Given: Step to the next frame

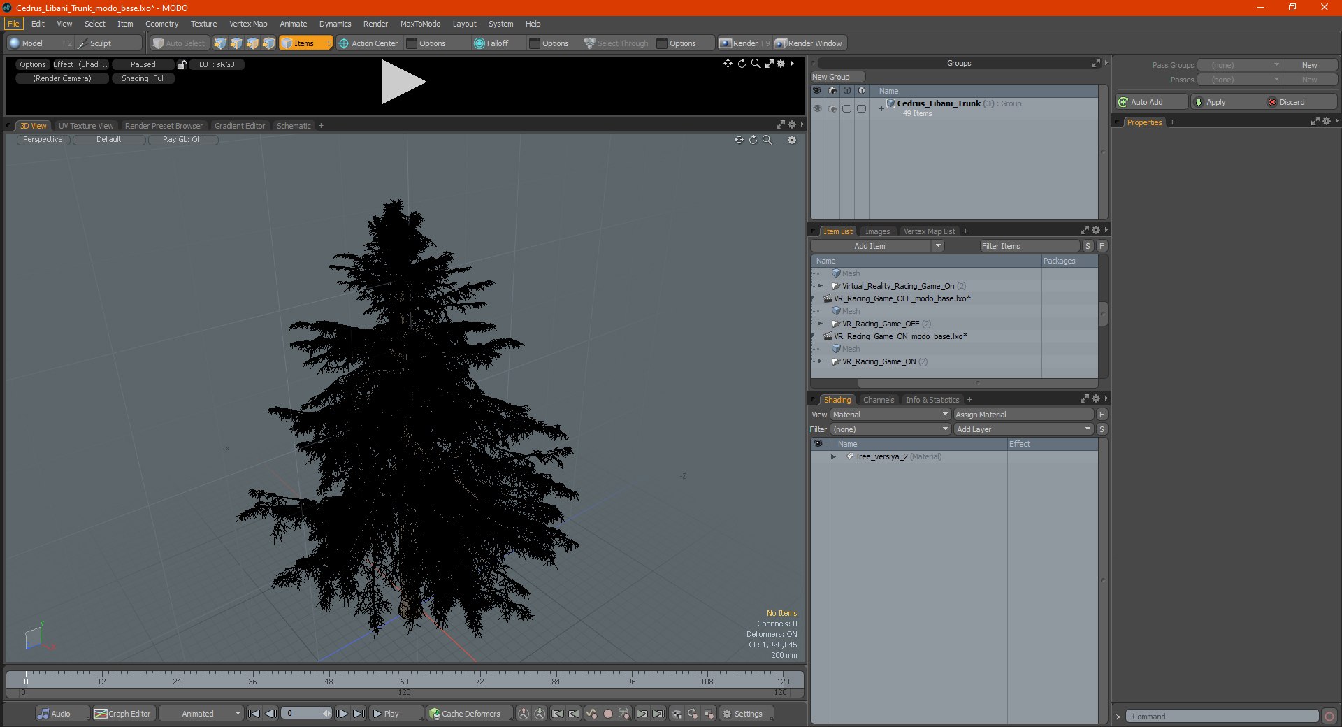Looking at the screenshot, I should click(342, 714).
